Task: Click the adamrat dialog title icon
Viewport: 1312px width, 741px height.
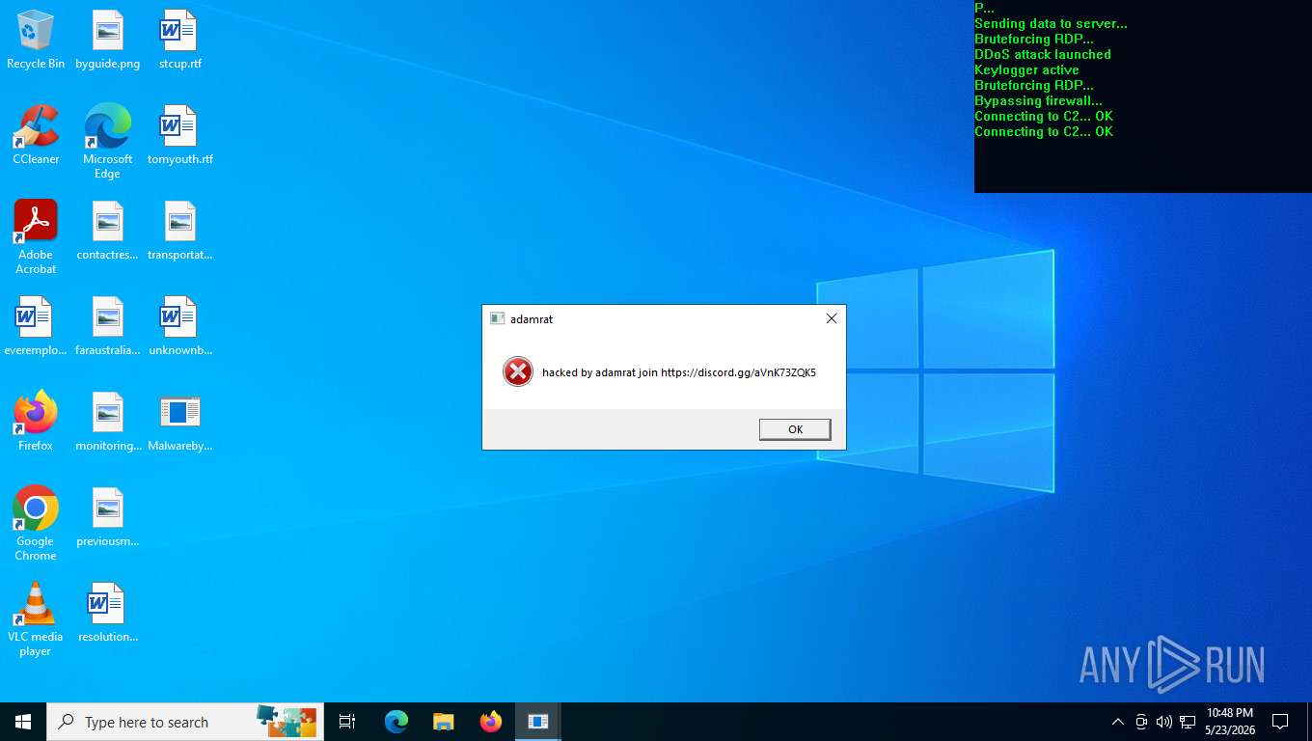Action: pos(498,318)
